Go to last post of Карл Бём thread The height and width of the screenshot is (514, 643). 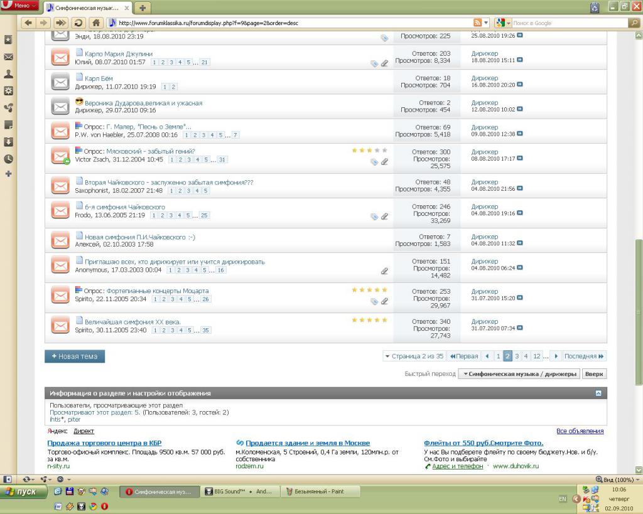point(520,85)
